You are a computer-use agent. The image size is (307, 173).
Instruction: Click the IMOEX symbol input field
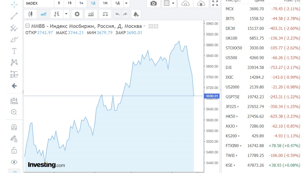tap(38, 3)
